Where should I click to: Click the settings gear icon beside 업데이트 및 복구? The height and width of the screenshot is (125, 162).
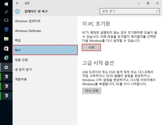point(17,11)
